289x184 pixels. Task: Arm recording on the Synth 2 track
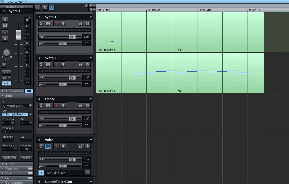[x=57, y=65]
